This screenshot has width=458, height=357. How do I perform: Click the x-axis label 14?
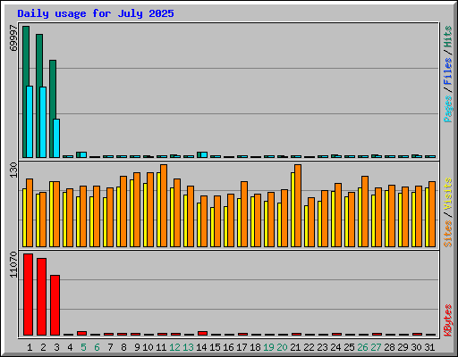201,347
